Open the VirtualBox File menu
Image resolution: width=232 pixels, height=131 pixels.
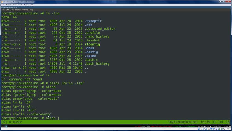coord(3,5)
